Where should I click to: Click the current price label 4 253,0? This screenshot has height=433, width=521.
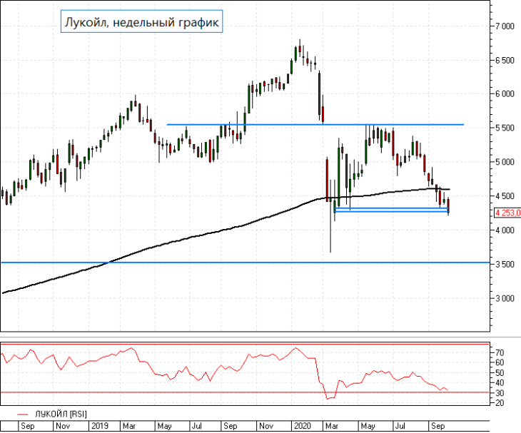point(507,213)
